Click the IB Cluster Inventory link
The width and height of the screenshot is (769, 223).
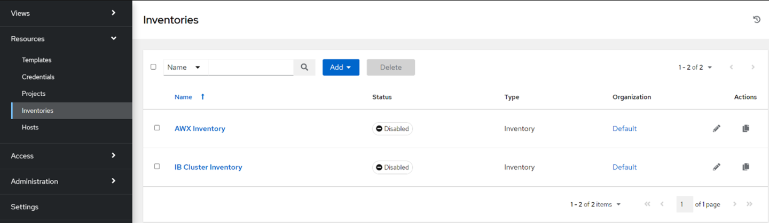tap(208, 167)
